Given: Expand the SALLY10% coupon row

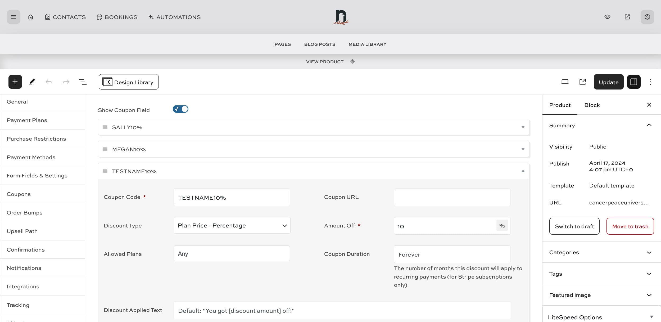Looking at the screenshot, I should coord(523,127).
